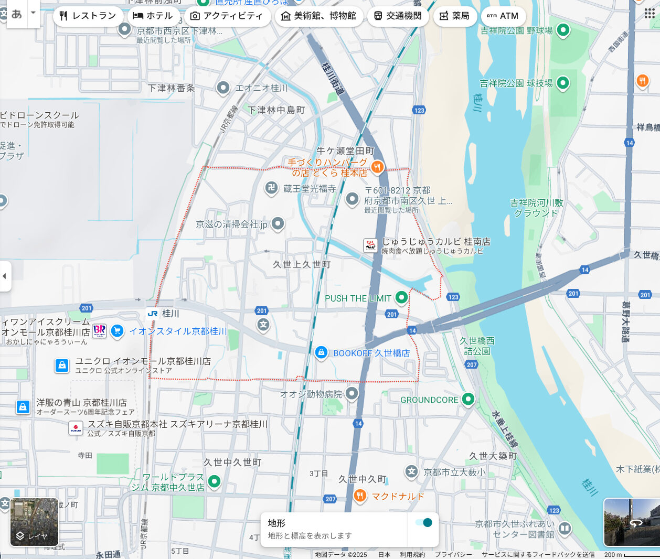Filter map by レストラン

pos(87,16)
